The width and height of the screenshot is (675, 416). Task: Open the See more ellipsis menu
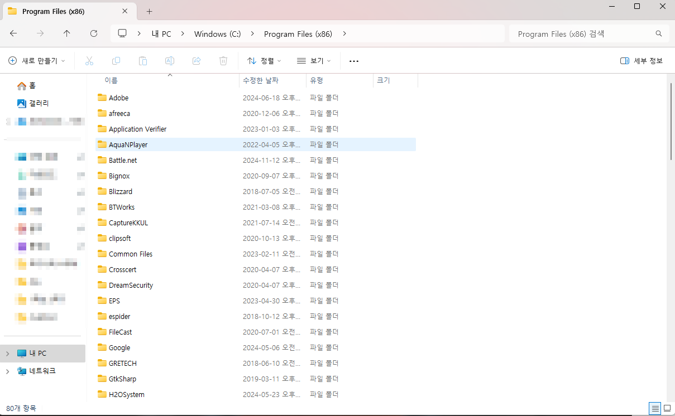(x=354, y=61)
